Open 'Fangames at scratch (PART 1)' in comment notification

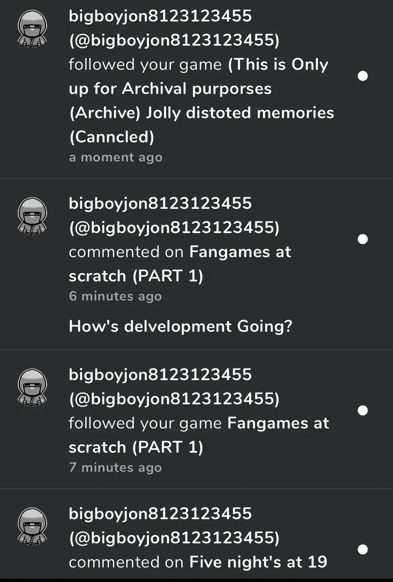tap(180, 264)
